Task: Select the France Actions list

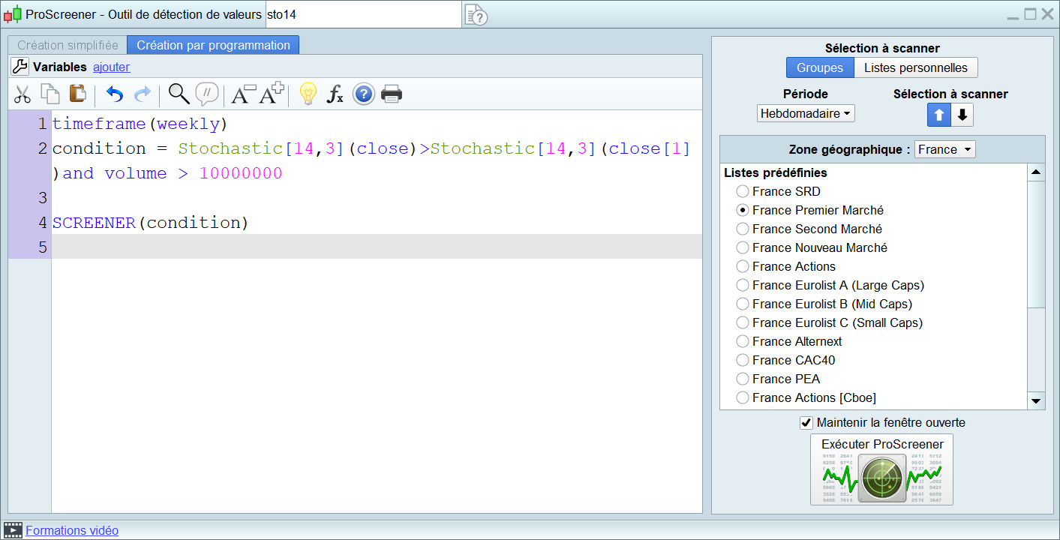Action: pos(743,266)
